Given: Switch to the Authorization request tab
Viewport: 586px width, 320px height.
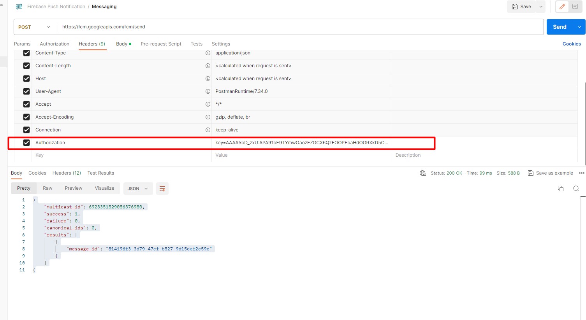Looking at the screenshot, I should [x=55, y=44].
